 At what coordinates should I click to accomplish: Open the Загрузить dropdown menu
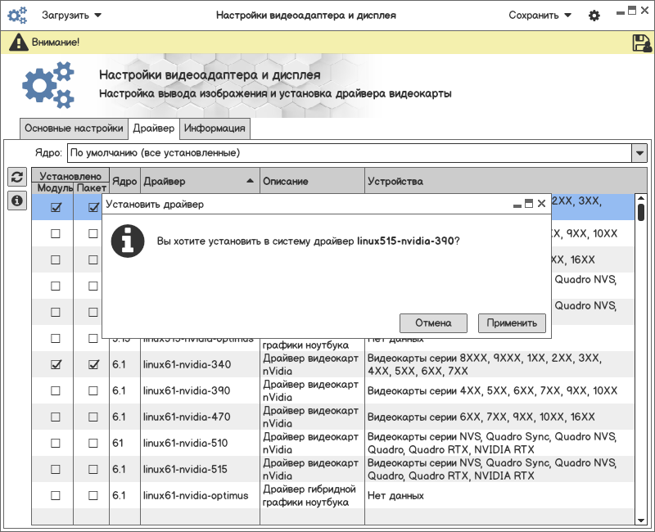(72, 16)
